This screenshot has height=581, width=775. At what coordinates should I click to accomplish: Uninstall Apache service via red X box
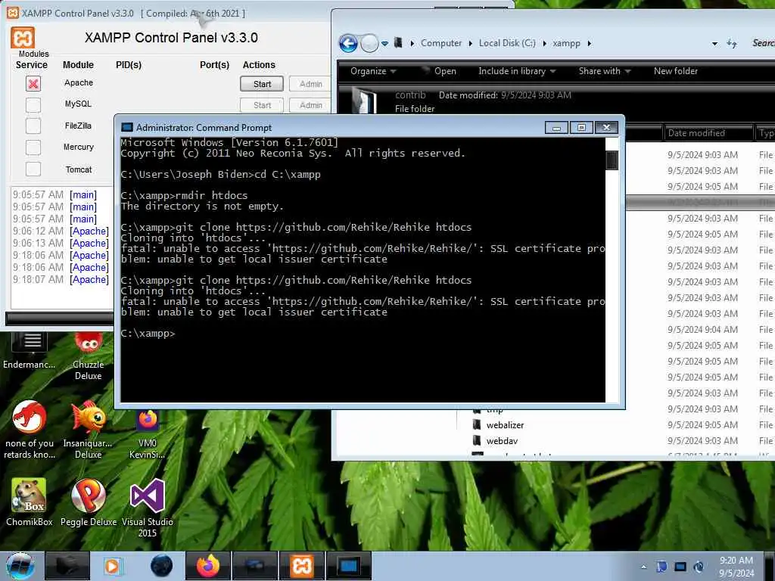coord(33,84)
